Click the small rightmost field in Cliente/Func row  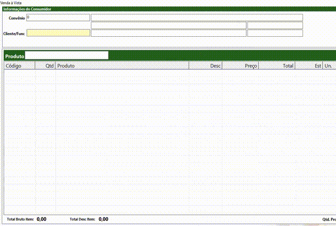275,33
